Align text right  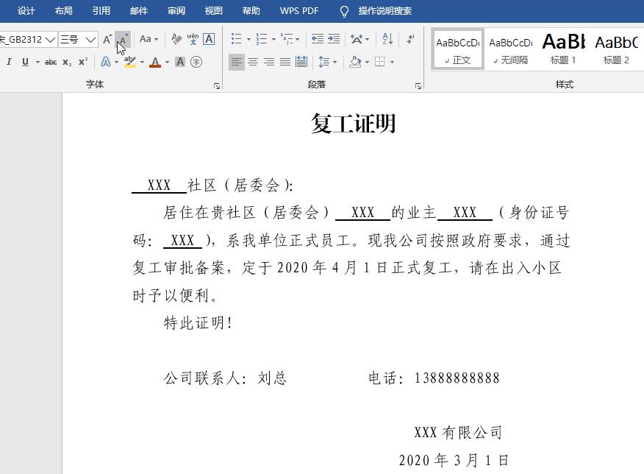pyautogui.click(x=269, y=62)
